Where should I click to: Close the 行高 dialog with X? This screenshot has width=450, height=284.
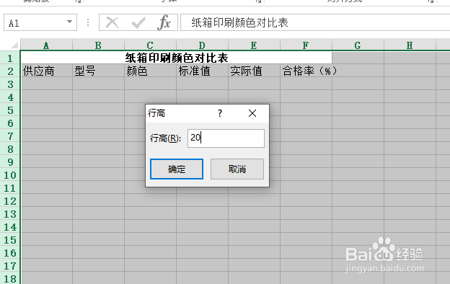[252, 113]
